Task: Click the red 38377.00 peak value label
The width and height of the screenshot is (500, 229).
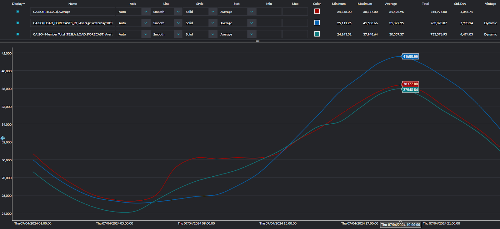Action: pos(410,84)
